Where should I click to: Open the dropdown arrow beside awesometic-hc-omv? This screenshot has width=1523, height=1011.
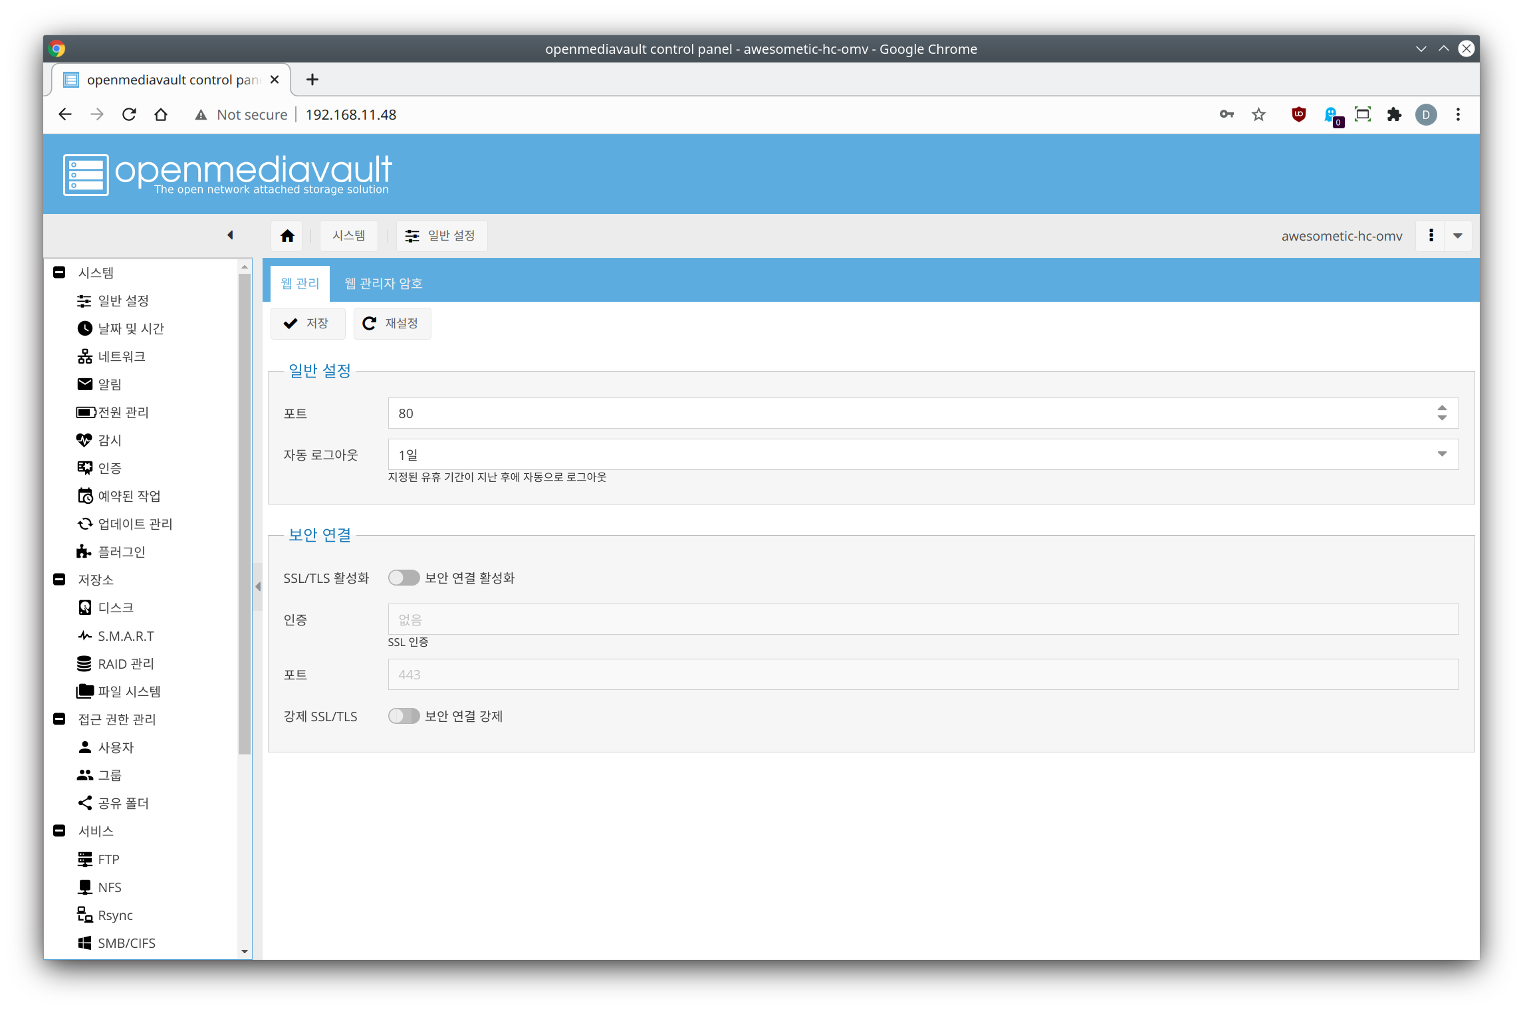[x=1458, y=236]
